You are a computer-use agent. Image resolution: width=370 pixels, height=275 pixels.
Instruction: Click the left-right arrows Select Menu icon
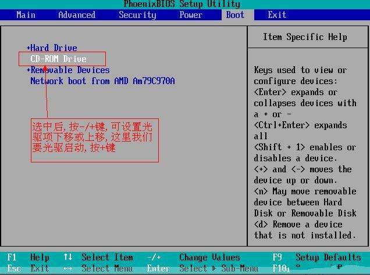[68, 269]
